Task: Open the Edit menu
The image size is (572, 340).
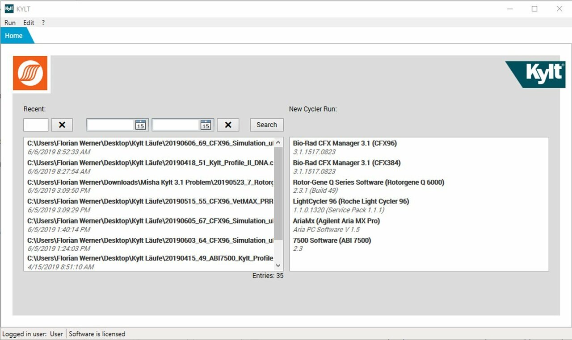Action: pos(29,22)
